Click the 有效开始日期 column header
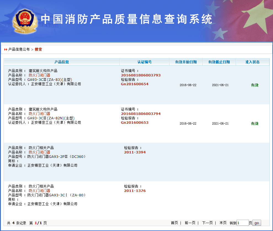This screenshot has height=231, width=273. (186, 62)
